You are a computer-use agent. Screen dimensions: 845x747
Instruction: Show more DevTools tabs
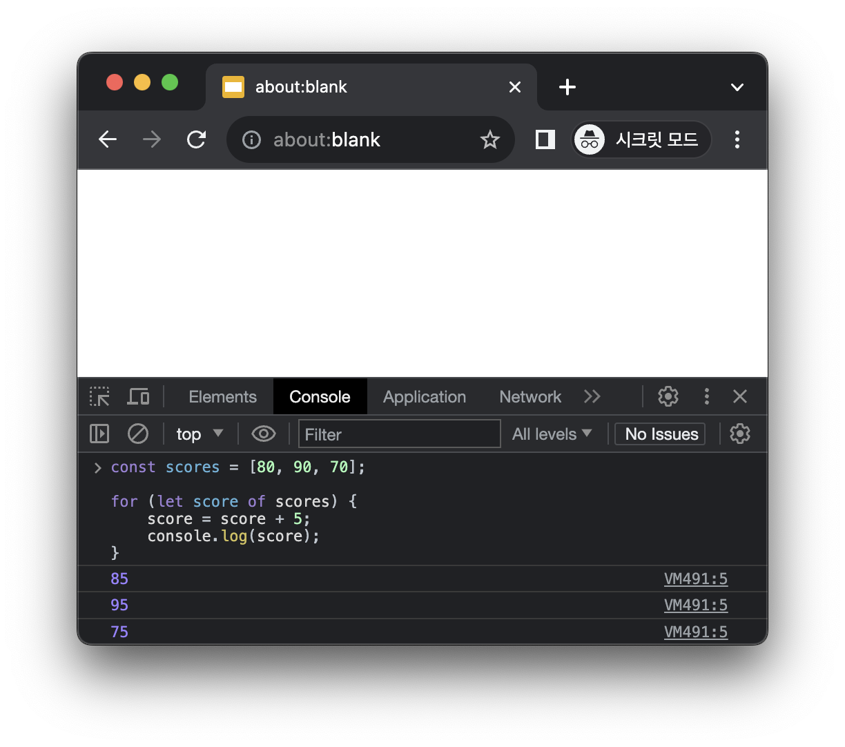[592, 396]
